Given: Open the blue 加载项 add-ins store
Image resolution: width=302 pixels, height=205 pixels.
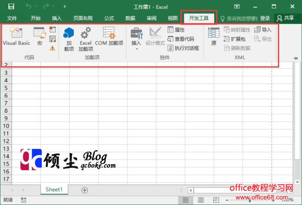Looking at the screenshot, I should coord(69,39).
